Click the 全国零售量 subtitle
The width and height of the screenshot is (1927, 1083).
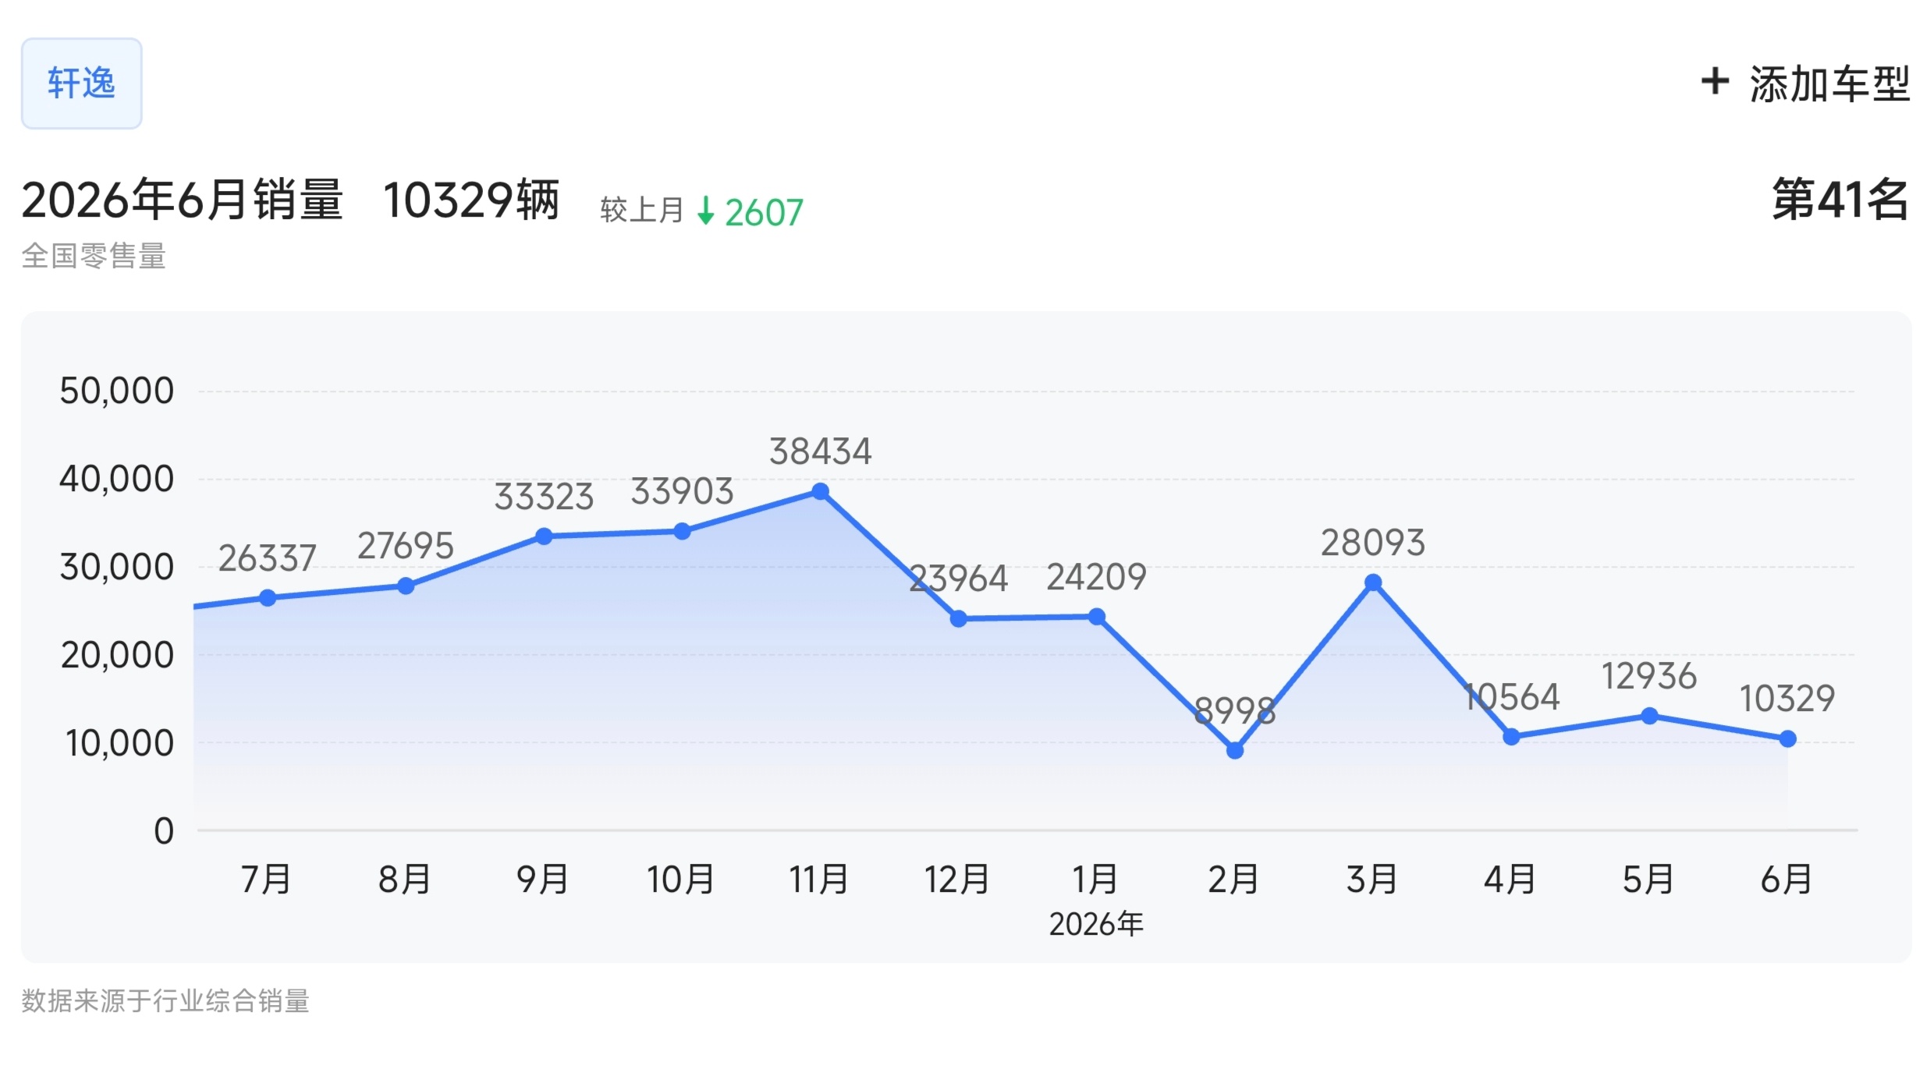point(94,256)
